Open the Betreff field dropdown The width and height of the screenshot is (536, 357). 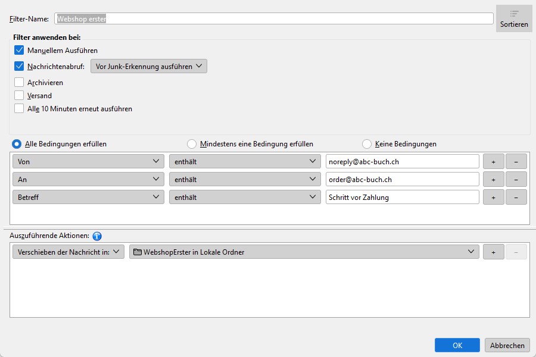[x=88, y=197]
